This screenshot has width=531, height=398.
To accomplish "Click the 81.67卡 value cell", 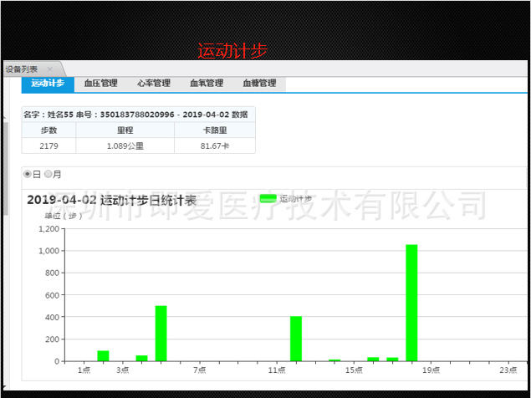I will [x=215, y=146].
